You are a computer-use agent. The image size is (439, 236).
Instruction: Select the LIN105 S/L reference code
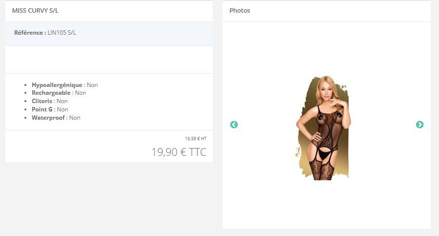[62, 33]
